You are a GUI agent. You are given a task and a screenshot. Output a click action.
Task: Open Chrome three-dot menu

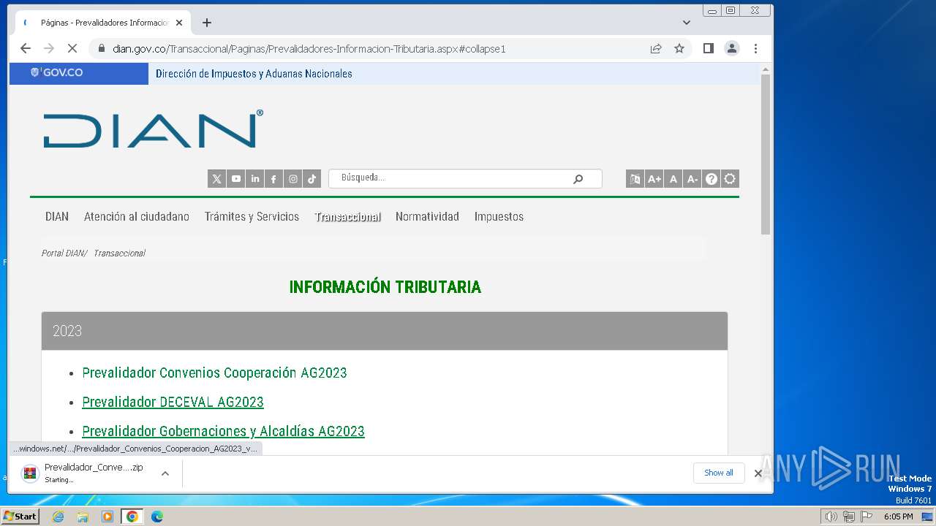coord(755,48)
